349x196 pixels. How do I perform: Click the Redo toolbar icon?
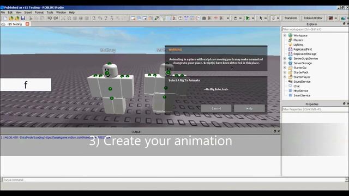coord(56,18)
